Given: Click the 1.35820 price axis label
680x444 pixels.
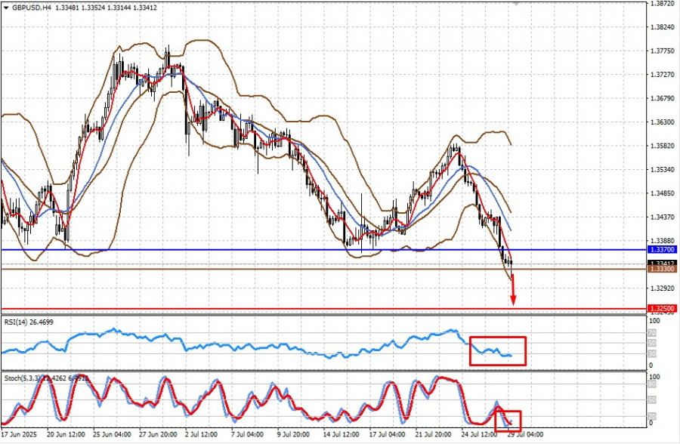Looking at the screenshot, I should (663, 146).
